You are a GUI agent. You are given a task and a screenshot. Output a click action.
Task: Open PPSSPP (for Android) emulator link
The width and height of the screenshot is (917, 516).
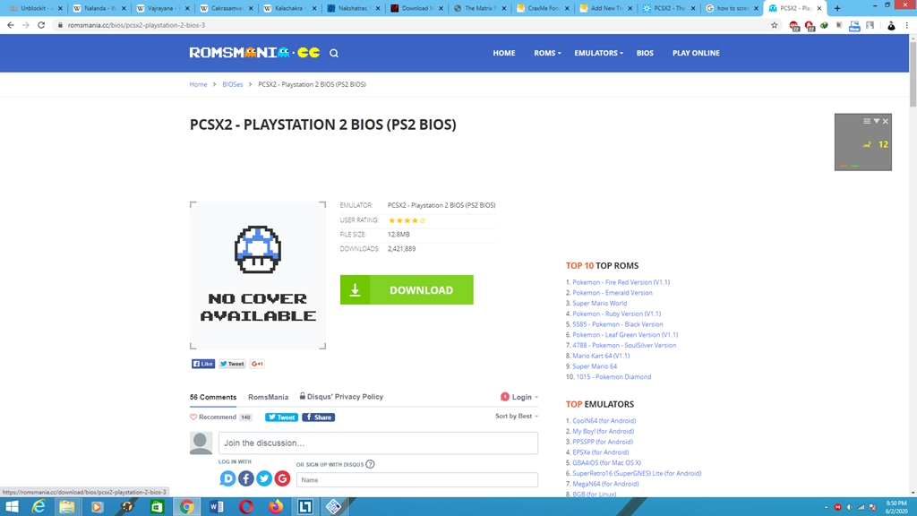click(x=603, y=442)
